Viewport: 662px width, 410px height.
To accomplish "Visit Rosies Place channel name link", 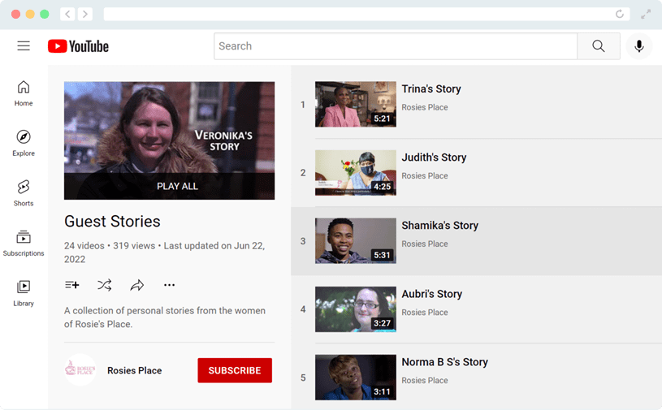I will tap(134, 370).
